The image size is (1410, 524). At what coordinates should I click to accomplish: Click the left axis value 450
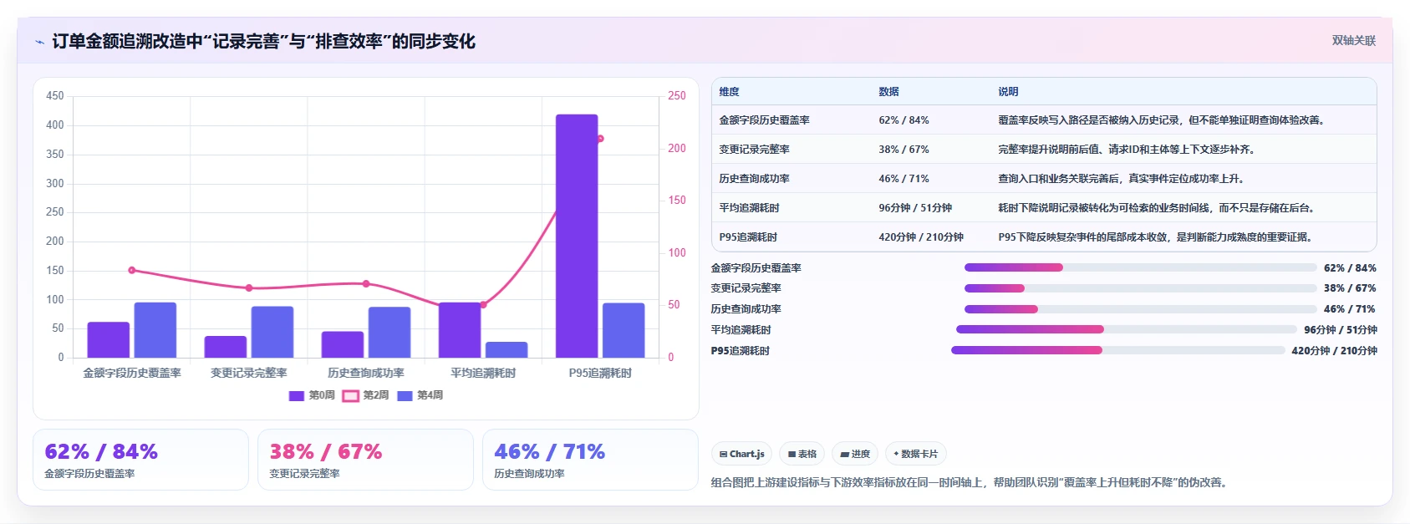[x=55, y=96]
